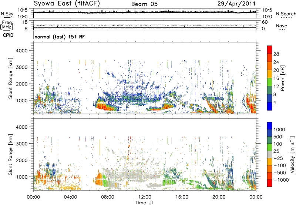
Task: Click the 'Power [dB]' colorbar title
Action: coord(282,78)
